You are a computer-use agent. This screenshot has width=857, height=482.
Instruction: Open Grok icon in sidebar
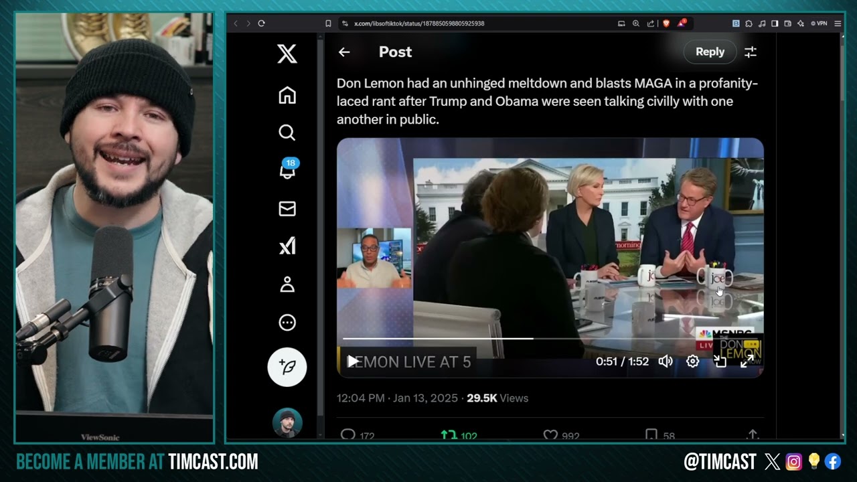pyautogui.click(x=287, y=247)
